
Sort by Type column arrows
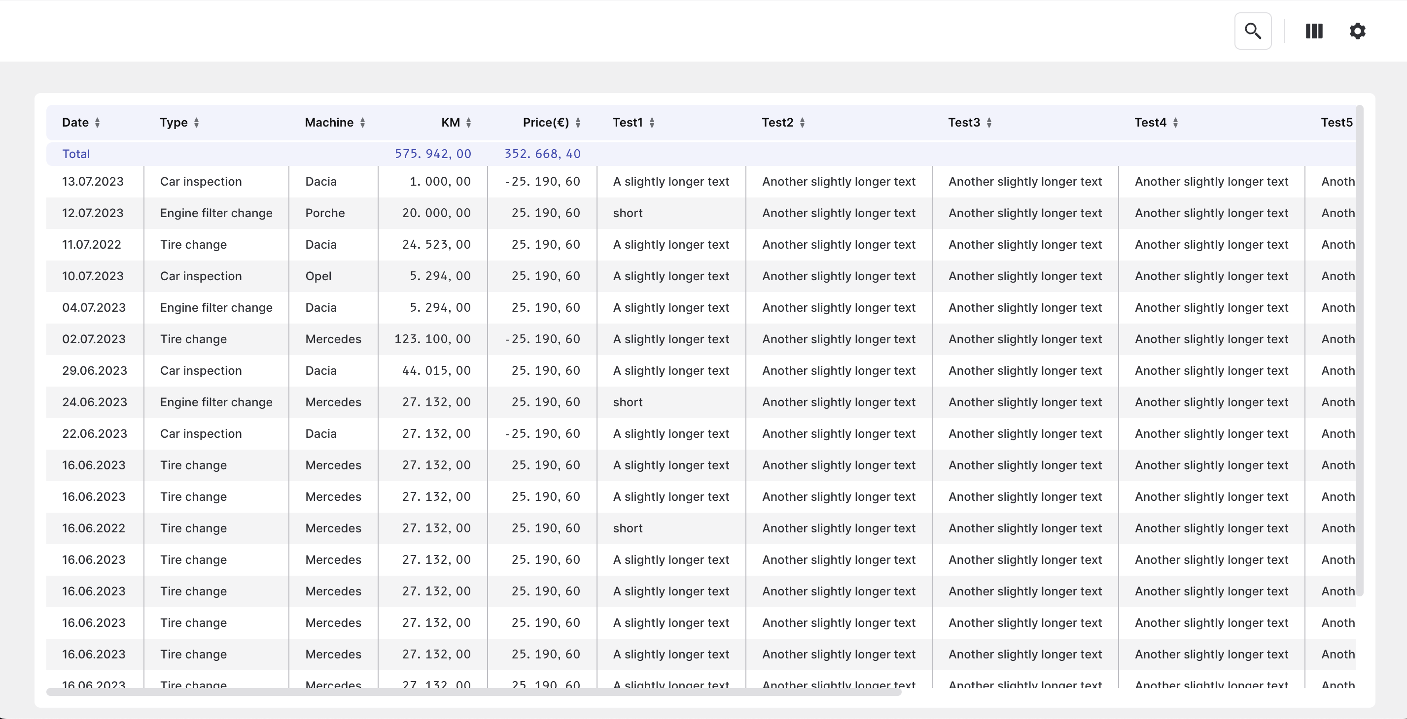coord(196,123)
